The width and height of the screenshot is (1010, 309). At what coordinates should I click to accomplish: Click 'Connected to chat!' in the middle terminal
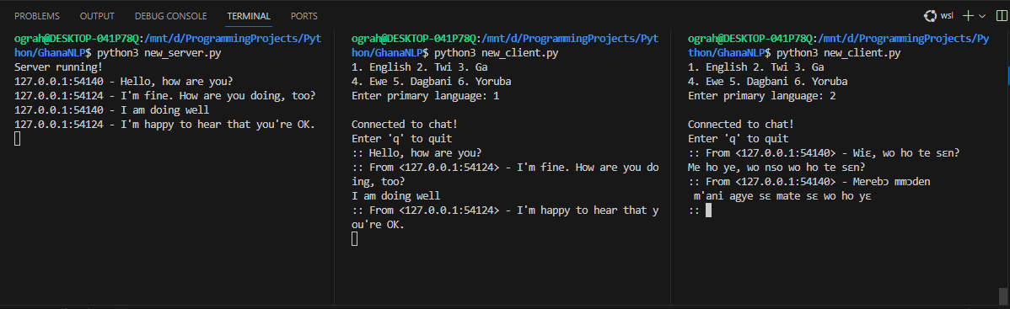[405, 125]
